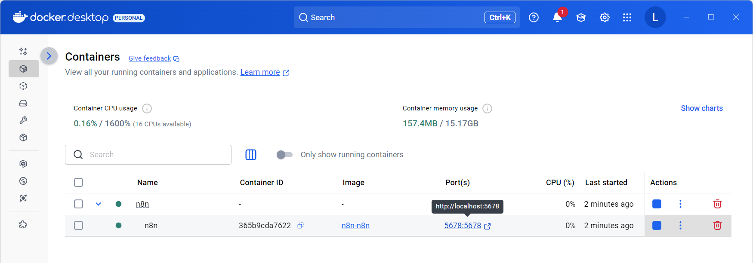Open the n8n stack name link
The height and width of the screenshot is (263, 753).
tap(142, 204)
